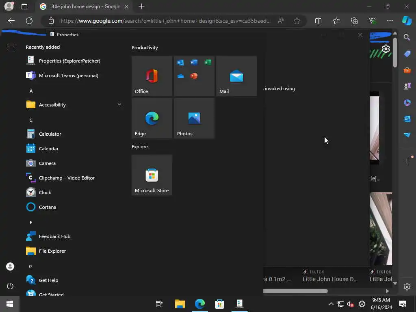The width and height of the screenshot is (416, 312).
Task: Open the network tray icon
Action: tap(341, 304)
